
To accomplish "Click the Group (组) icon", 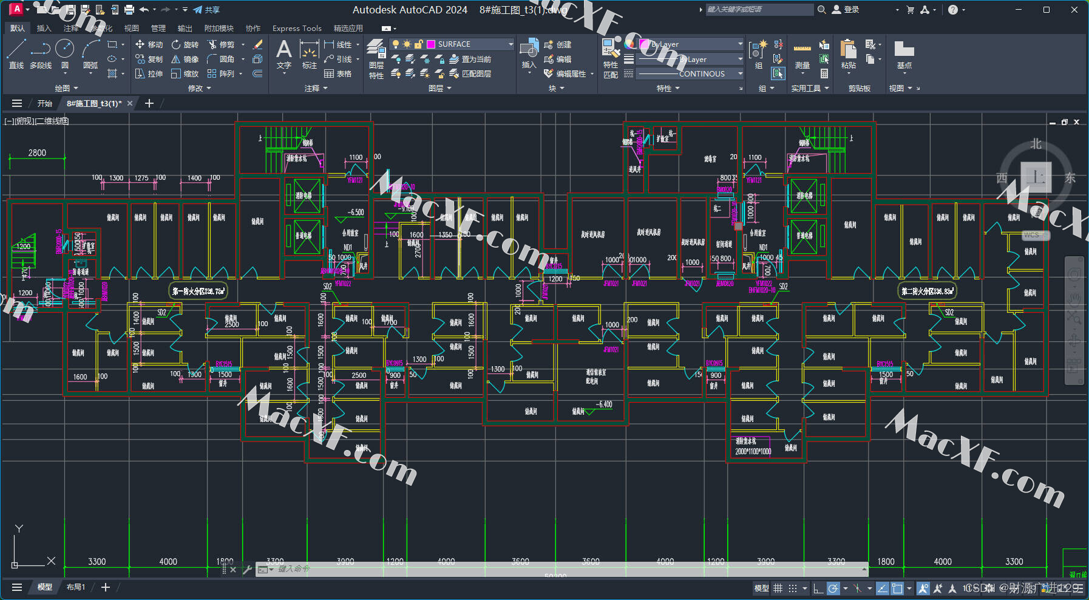I will (759, 55).
